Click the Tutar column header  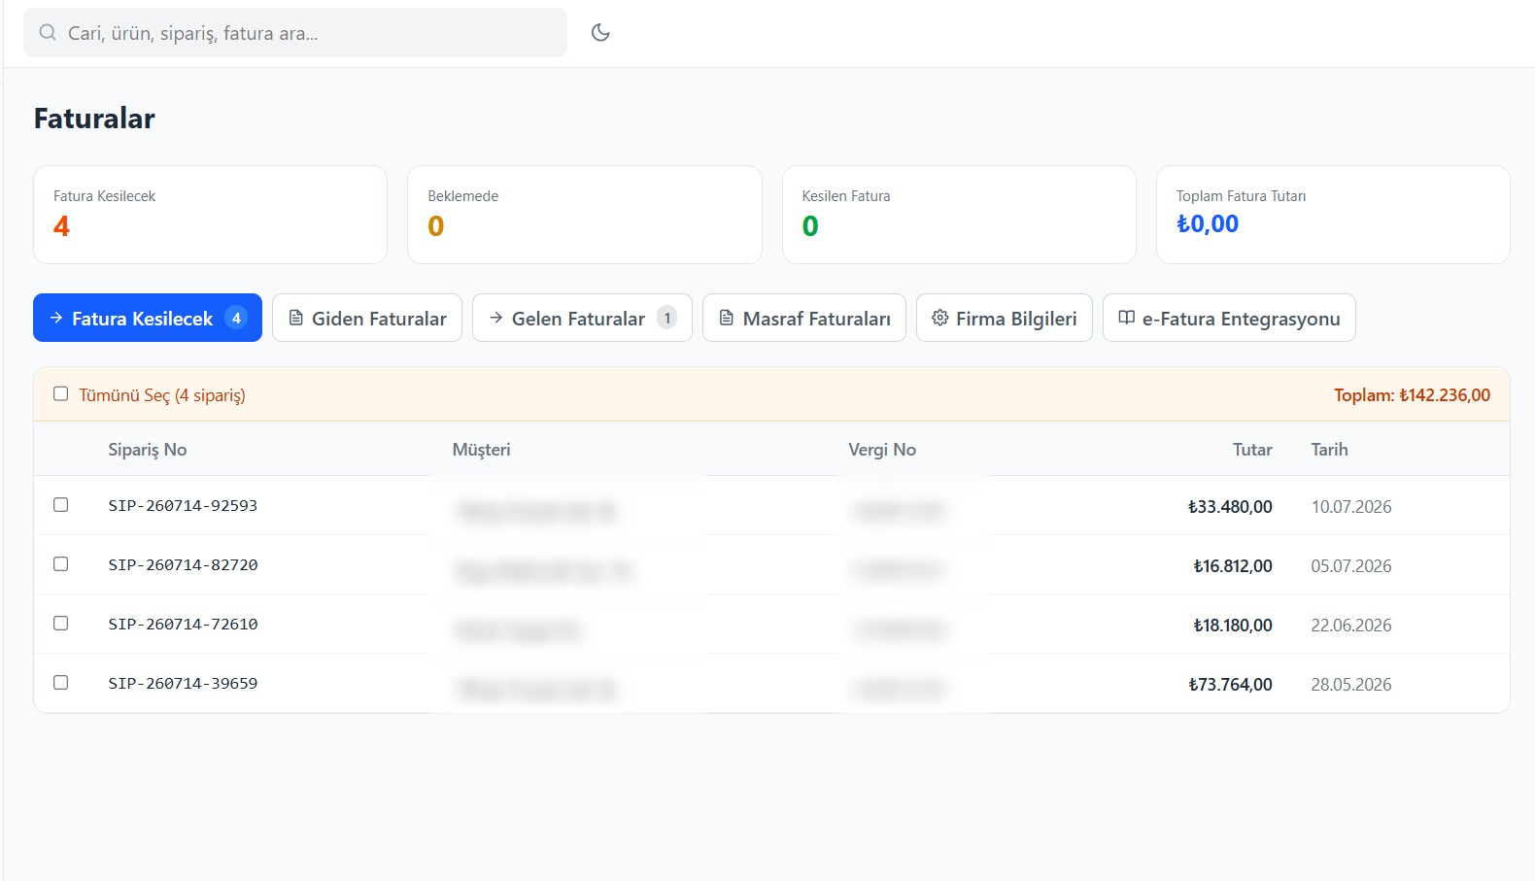click(1252, 450)
